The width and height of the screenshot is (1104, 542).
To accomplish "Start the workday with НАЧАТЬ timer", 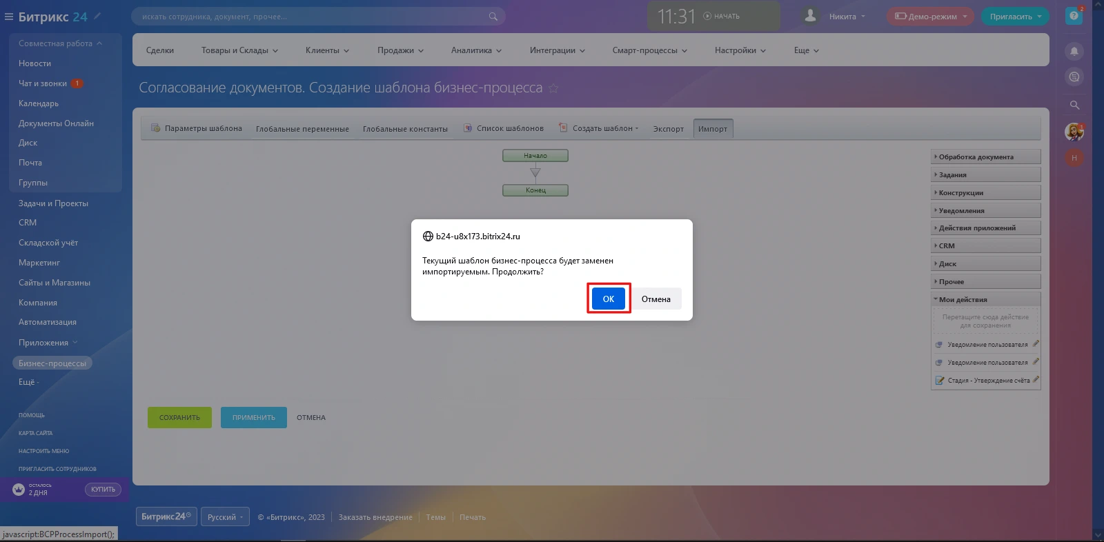I will click(x=721, y=16).
